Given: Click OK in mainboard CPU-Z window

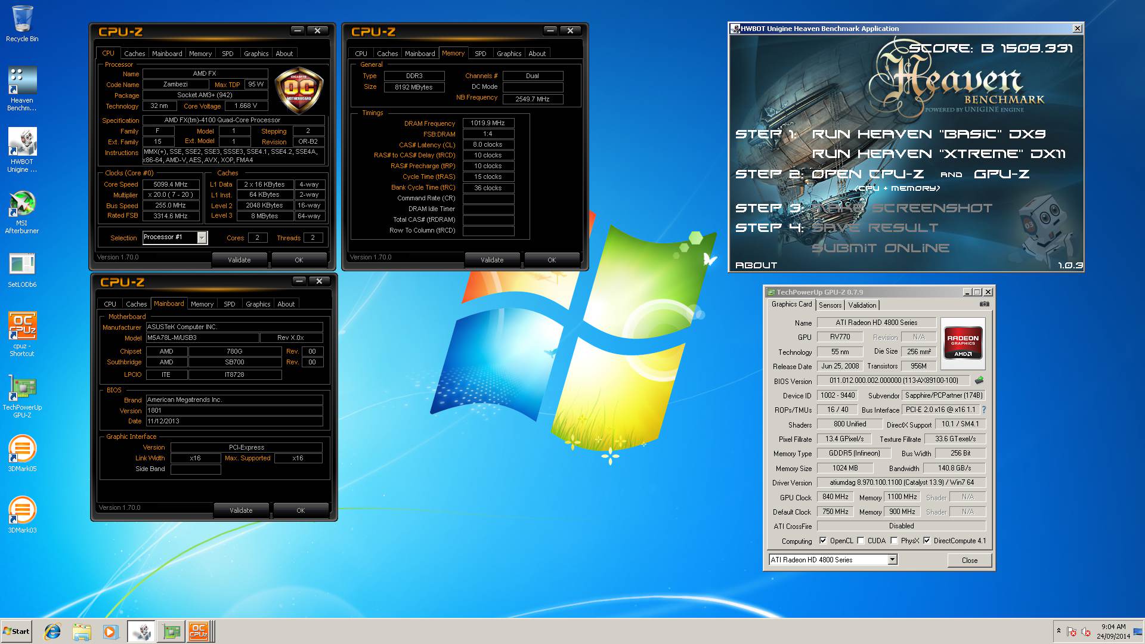Looking at the screenshot, I should [301, 510].
